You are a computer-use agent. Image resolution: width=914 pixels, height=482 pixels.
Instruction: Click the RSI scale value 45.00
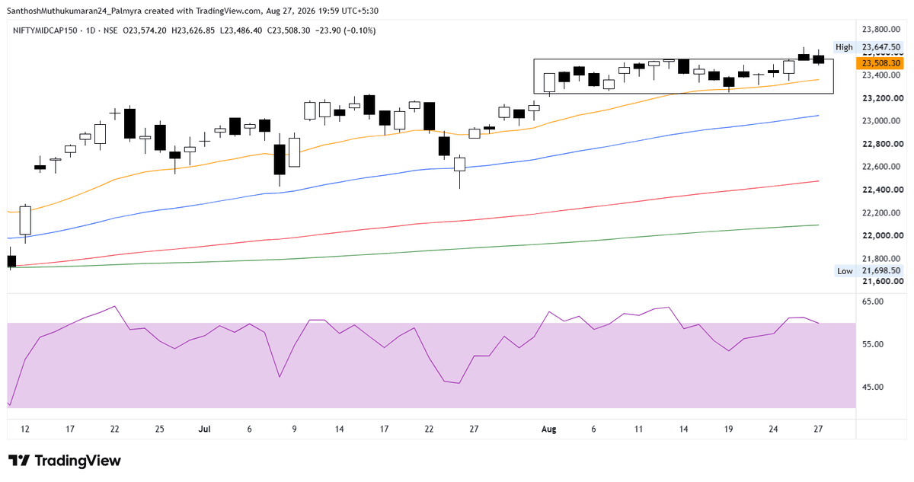[x=873, y=387]
